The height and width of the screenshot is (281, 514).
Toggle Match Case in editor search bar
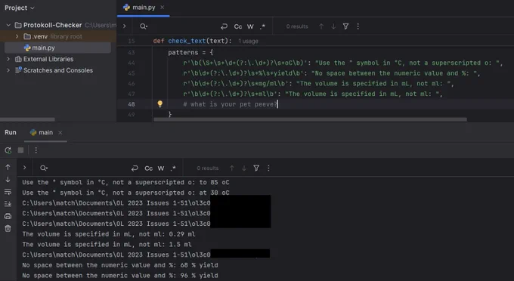(238, 26)
